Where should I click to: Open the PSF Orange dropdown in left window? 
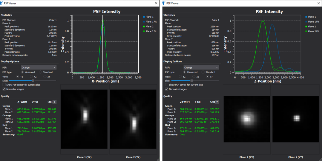point(38,67)
